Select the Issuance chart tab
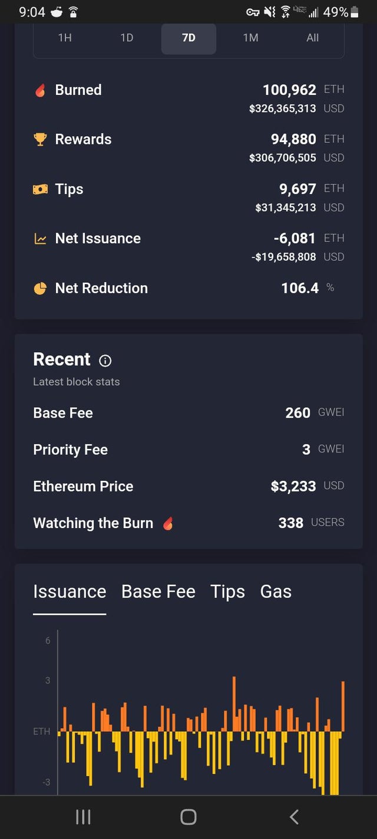This screenshot has width=377, height=839. (x=70, y=592)
